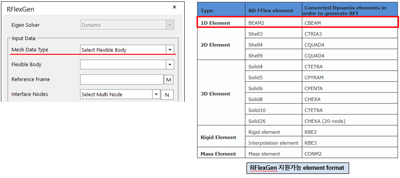Click 'Select Multi Node' combo text

tap(102, 94)
